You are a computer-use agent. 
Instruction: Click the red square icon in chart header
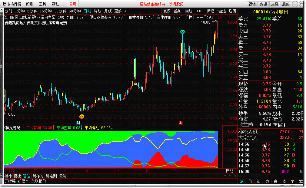click(220, 17)
